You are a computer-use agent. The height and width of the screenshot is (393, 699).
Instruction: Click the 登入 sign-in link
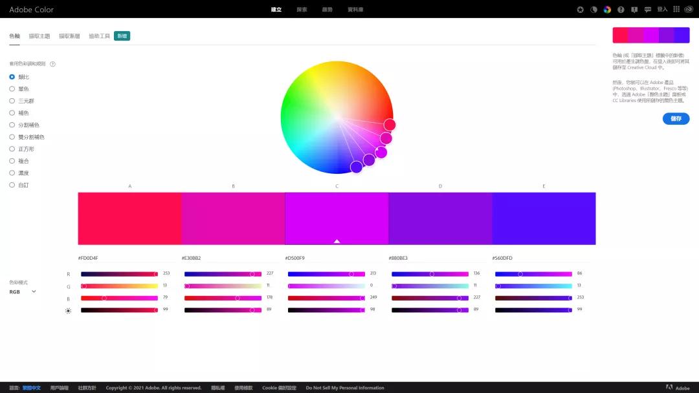pyautogui.click(x=663, y=9)
